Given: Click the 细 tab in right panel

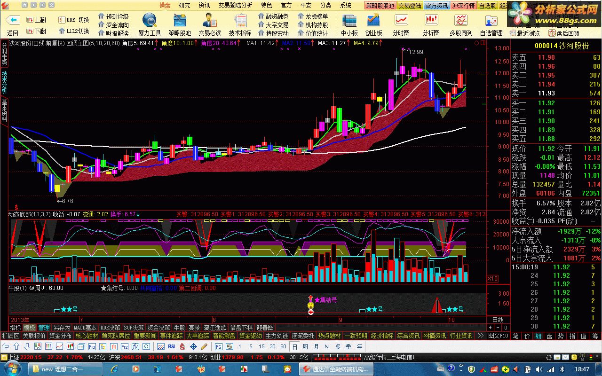Looking at the screenshot, I should click(538, 336).
